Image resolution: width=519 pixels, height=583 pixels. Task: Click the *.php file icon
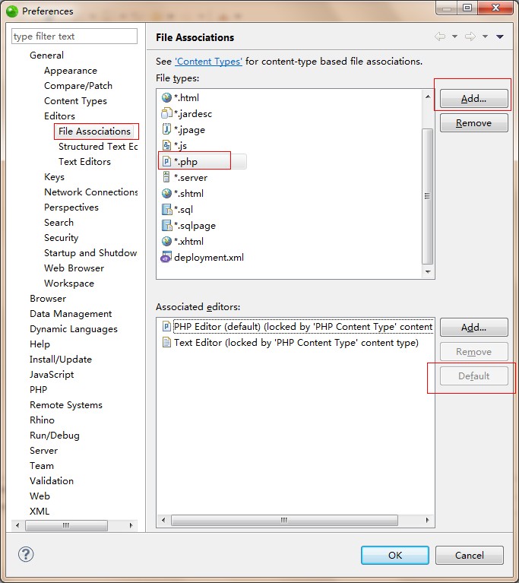tap(166, 161)
